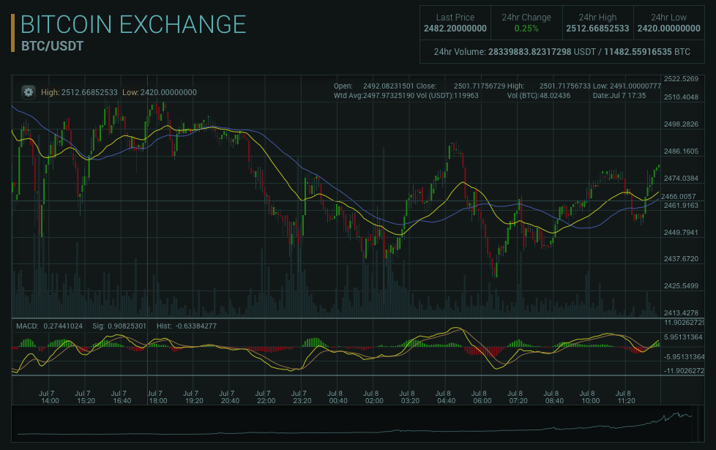Image resolution: width=716 pixels, height=450 pixels.
Task: Click the 2522.5269 price axis label
Action: (x=681, y=79)
